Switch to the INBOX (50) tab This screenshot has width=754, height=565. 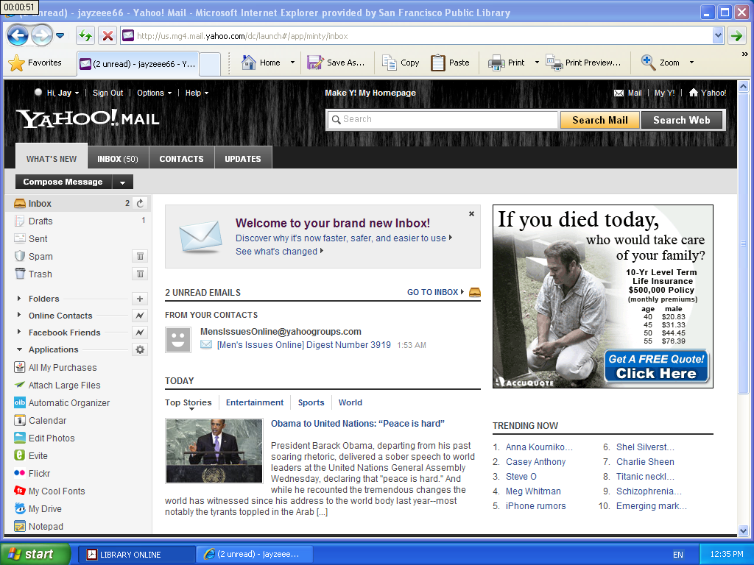118,159
